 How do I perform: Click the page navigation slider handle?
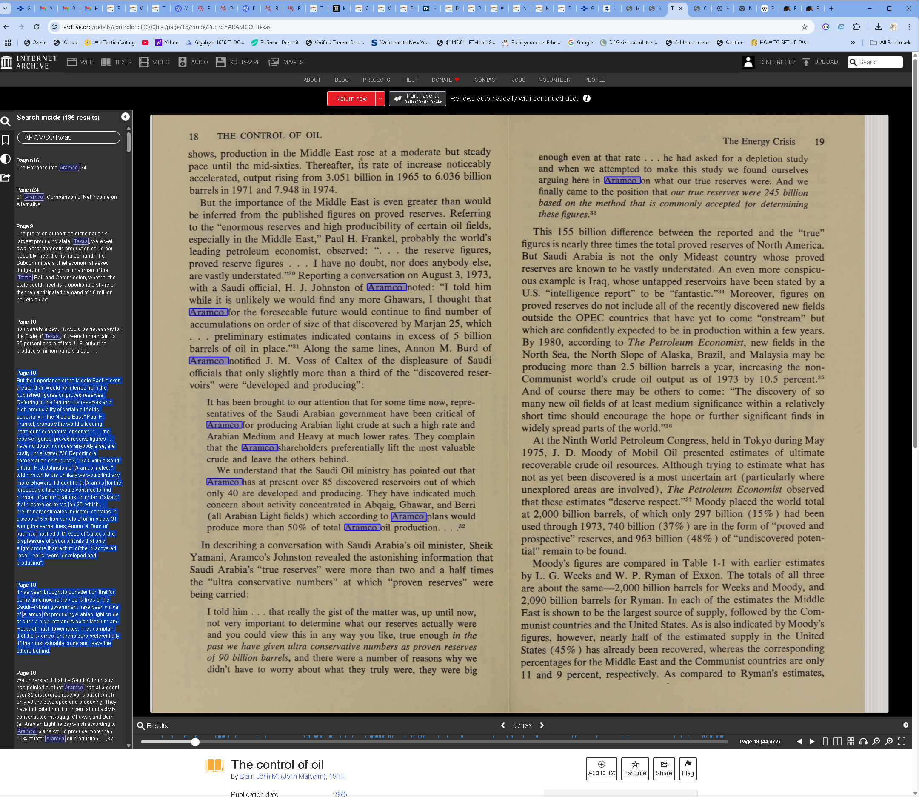pyautogui.click(x=195, y=742)
